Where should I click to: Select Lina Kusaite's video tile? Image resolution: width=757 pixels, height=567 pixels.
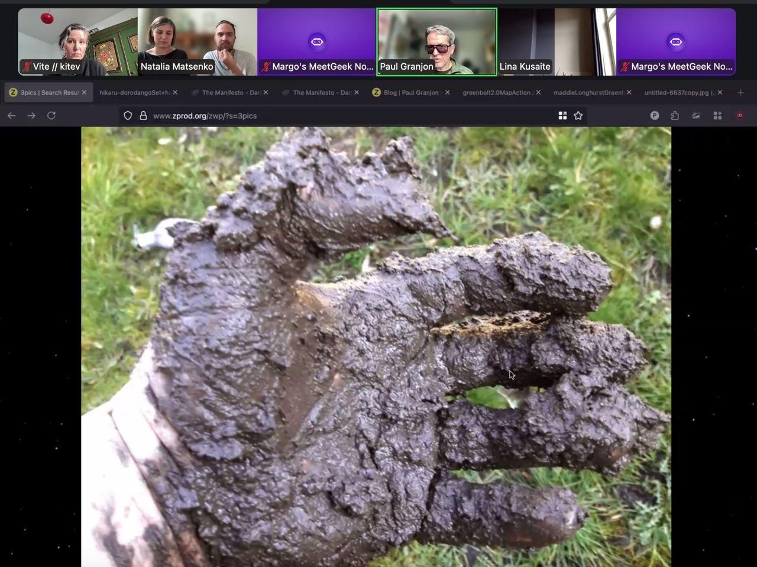[x=556, y=41]
